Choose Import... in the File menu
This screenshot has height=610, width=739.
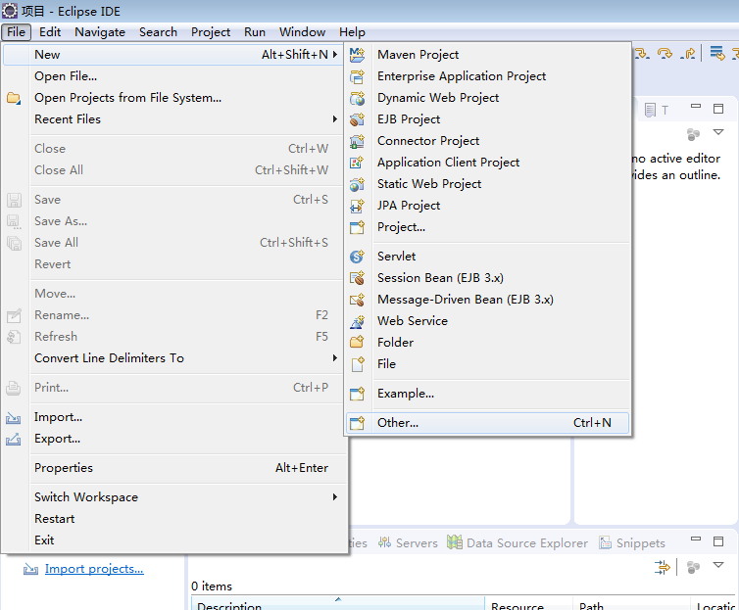tap(172, 417)
